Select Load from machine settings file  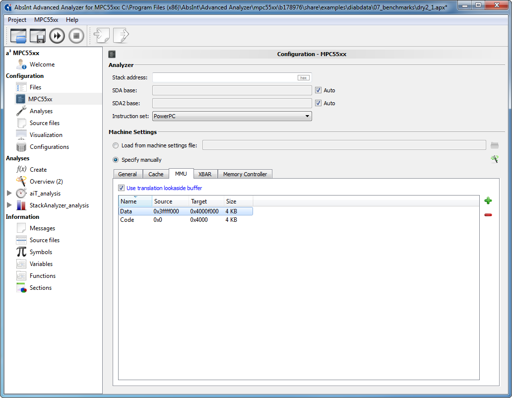[115, 145]
